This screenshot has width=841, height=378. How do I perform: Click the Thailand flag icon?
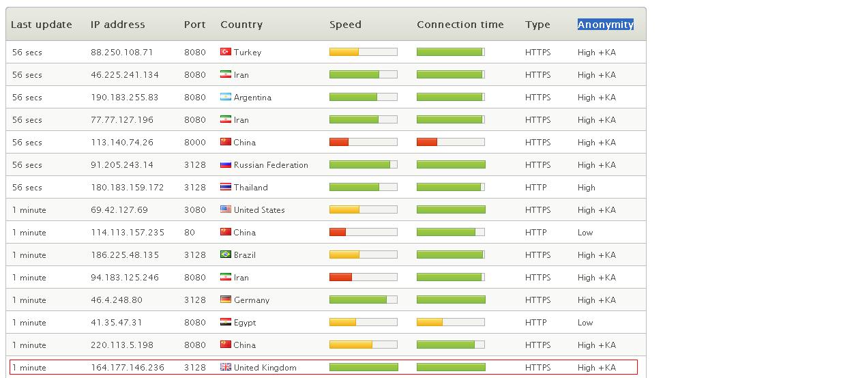point(226,187)
